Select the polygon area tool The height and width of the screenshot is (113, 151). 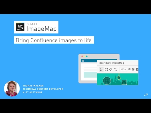(115, 69)
